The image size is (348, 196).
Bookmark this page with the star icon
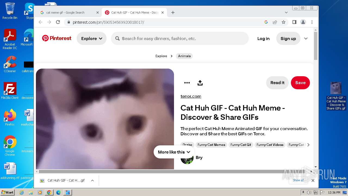click(x=284, y=22)
